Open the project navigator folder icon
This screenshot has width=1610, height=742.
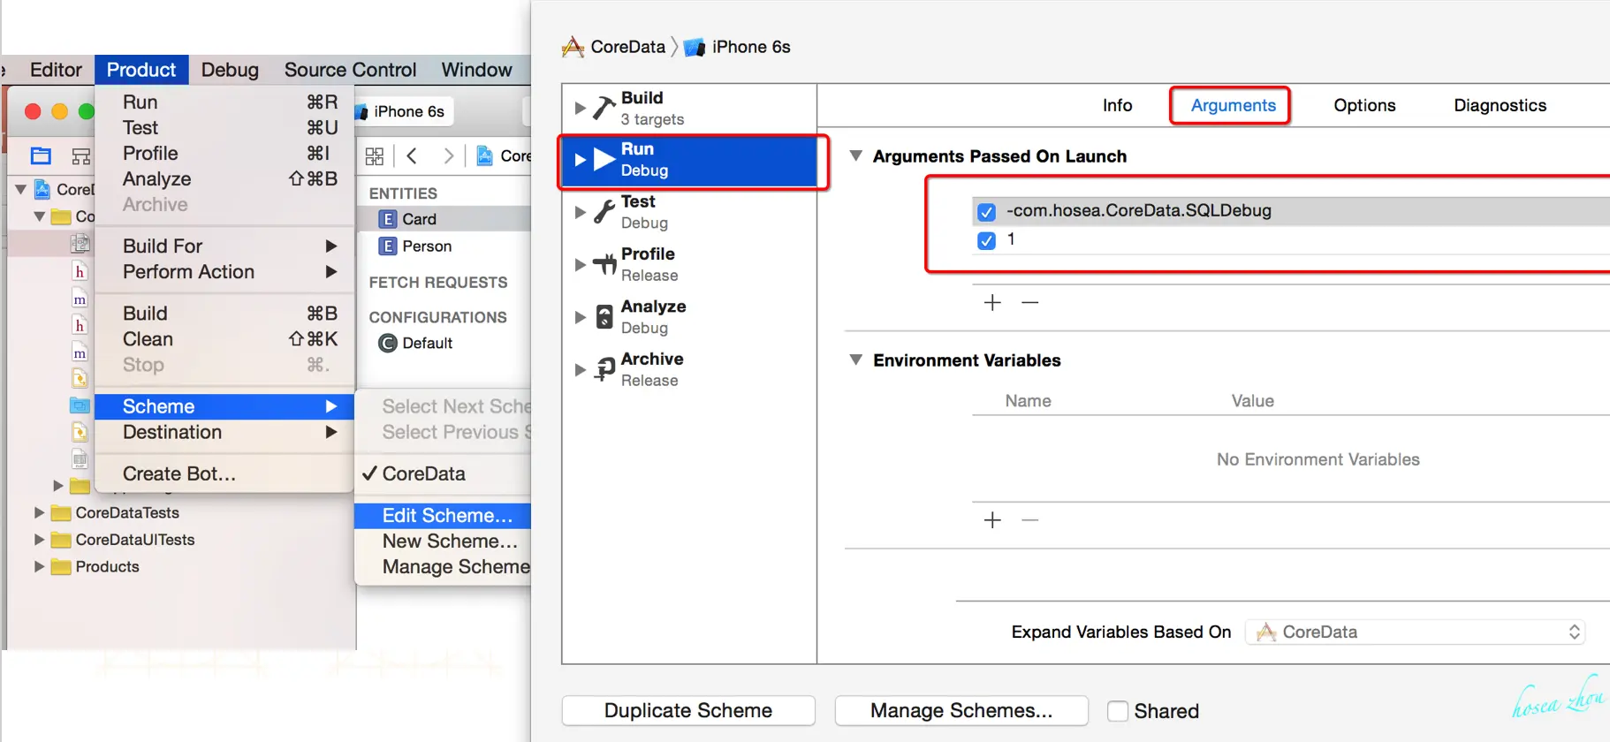[x=41, y=156]
